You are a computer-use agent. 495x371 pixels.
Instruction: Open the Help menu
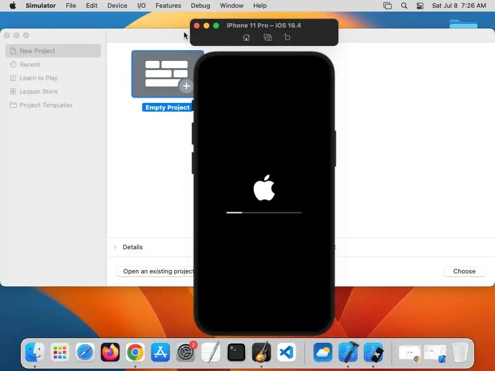click(260, 6)
